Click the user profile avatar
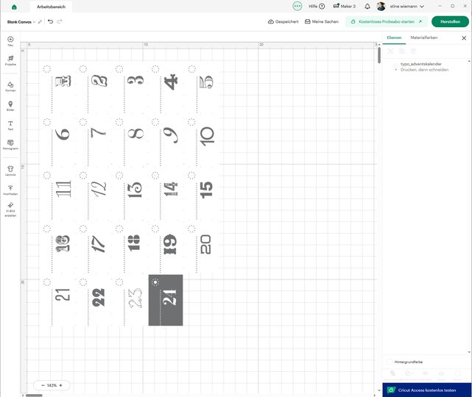This screenshot has height=397, width=472. point(381,7)
